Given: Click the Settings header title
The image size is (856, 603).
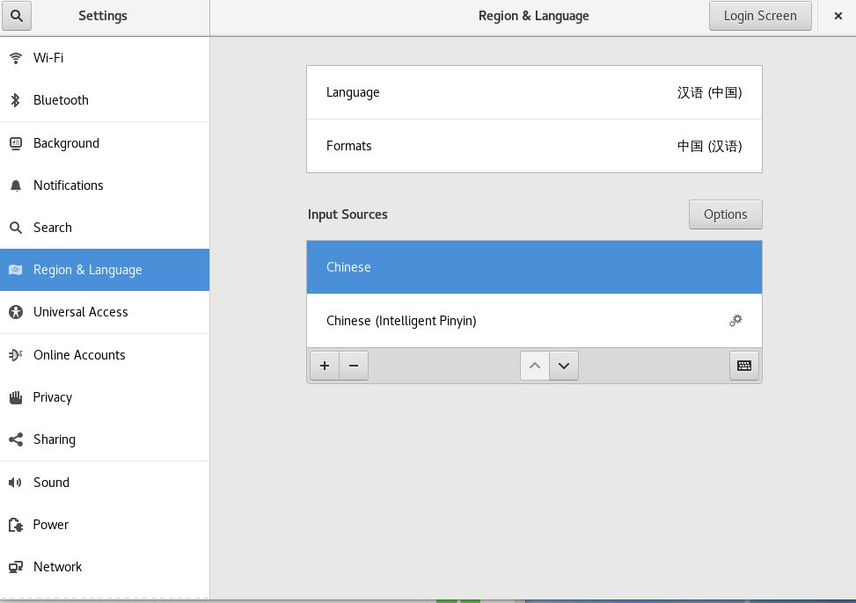Looking at the screenshot, I should (x=103, y=16).
